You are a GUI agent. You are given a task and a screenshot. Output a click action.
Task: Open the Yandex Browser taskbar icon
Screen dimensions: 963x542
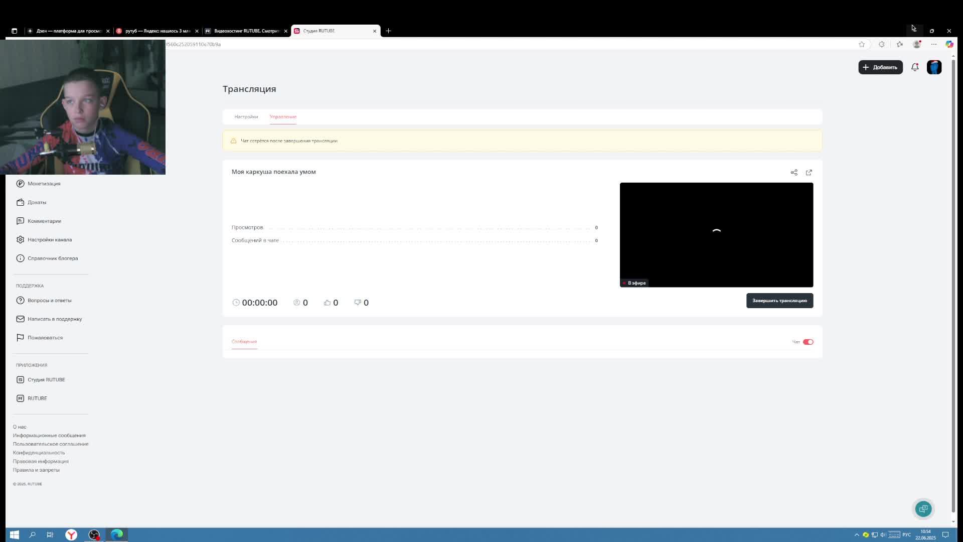[x=71, y=534]
